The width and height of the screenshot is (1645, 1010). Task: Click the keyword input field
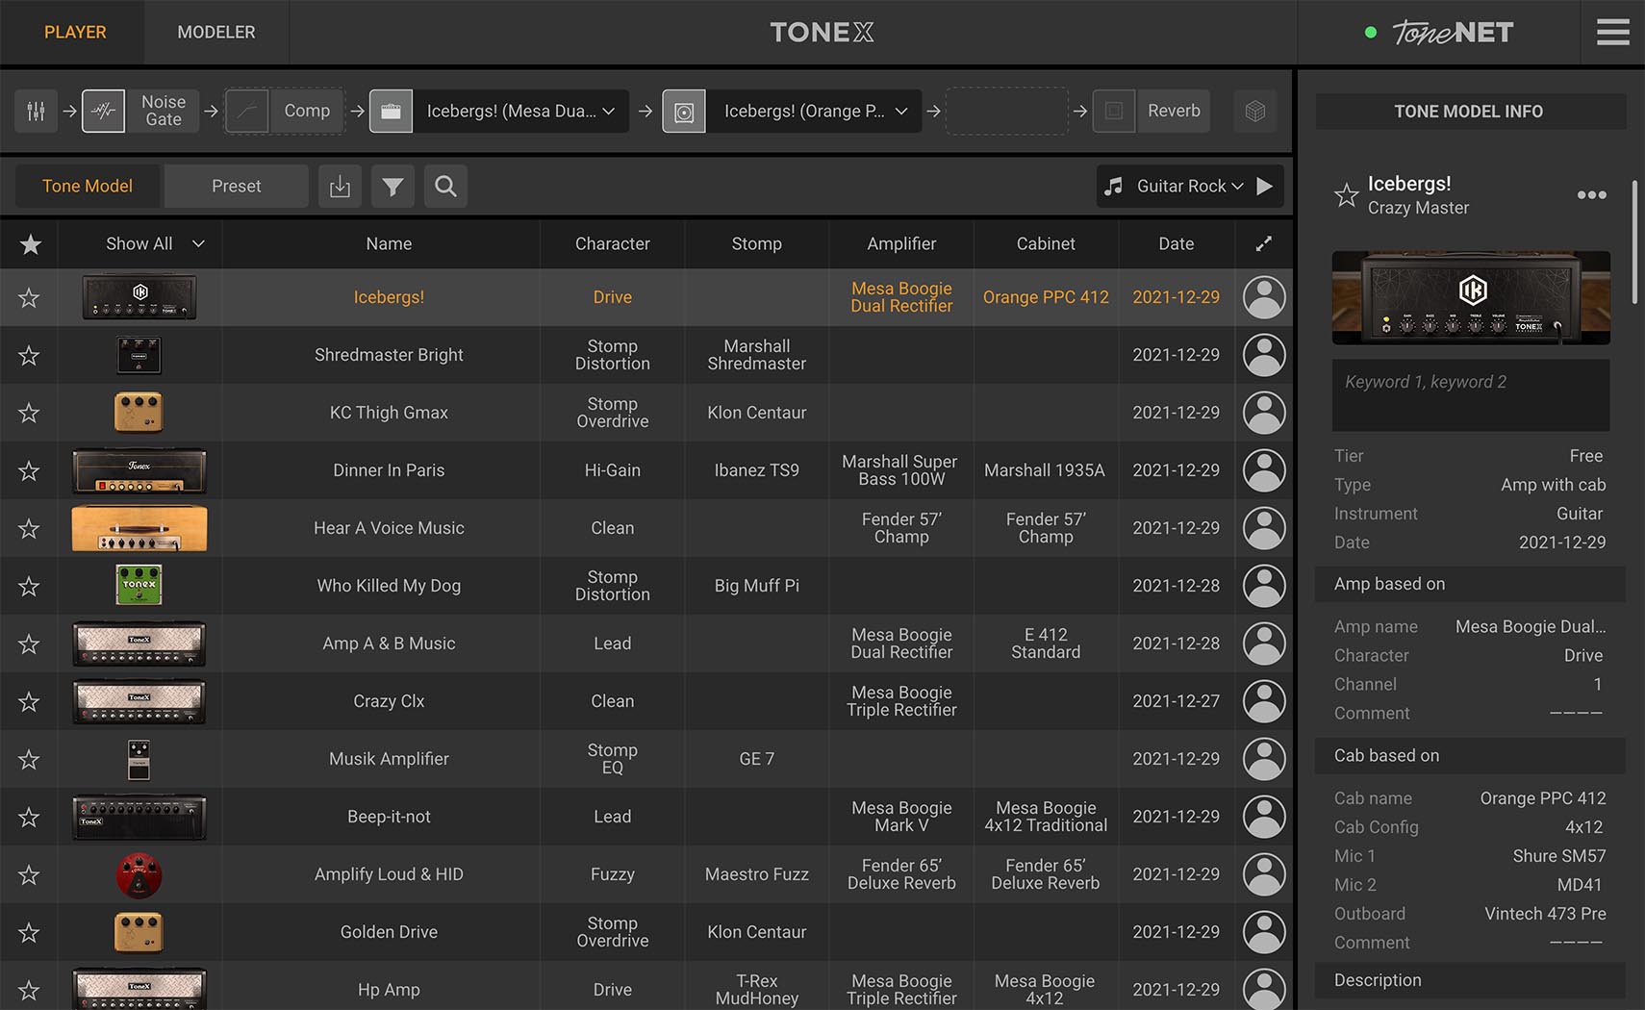coord(1470,395)
